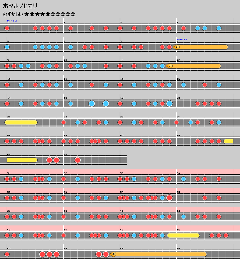Select the balloon note head in measure 8
240x259 pixels.
click(176, 47)
